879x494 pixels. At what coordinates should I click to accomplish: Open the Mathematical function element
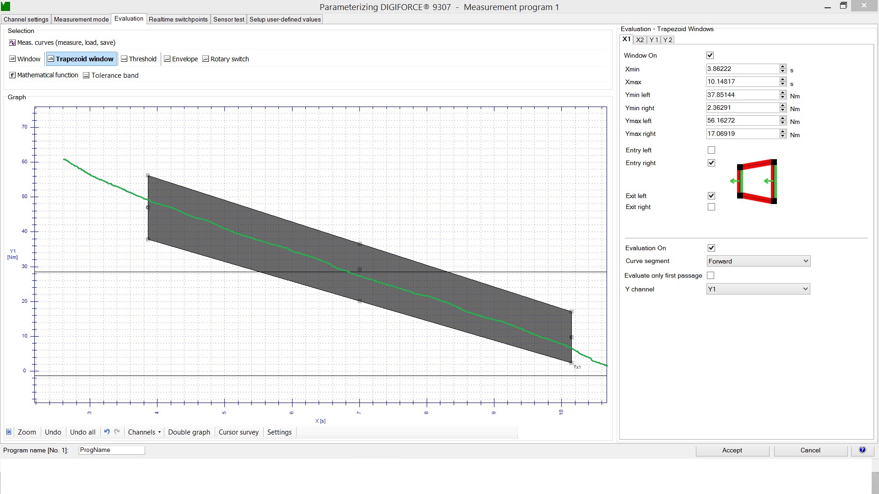(x=44, y=75)
